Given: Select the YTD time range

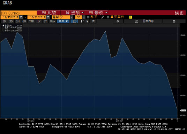Looking at the screenshot, I should (x=31, y=22).
